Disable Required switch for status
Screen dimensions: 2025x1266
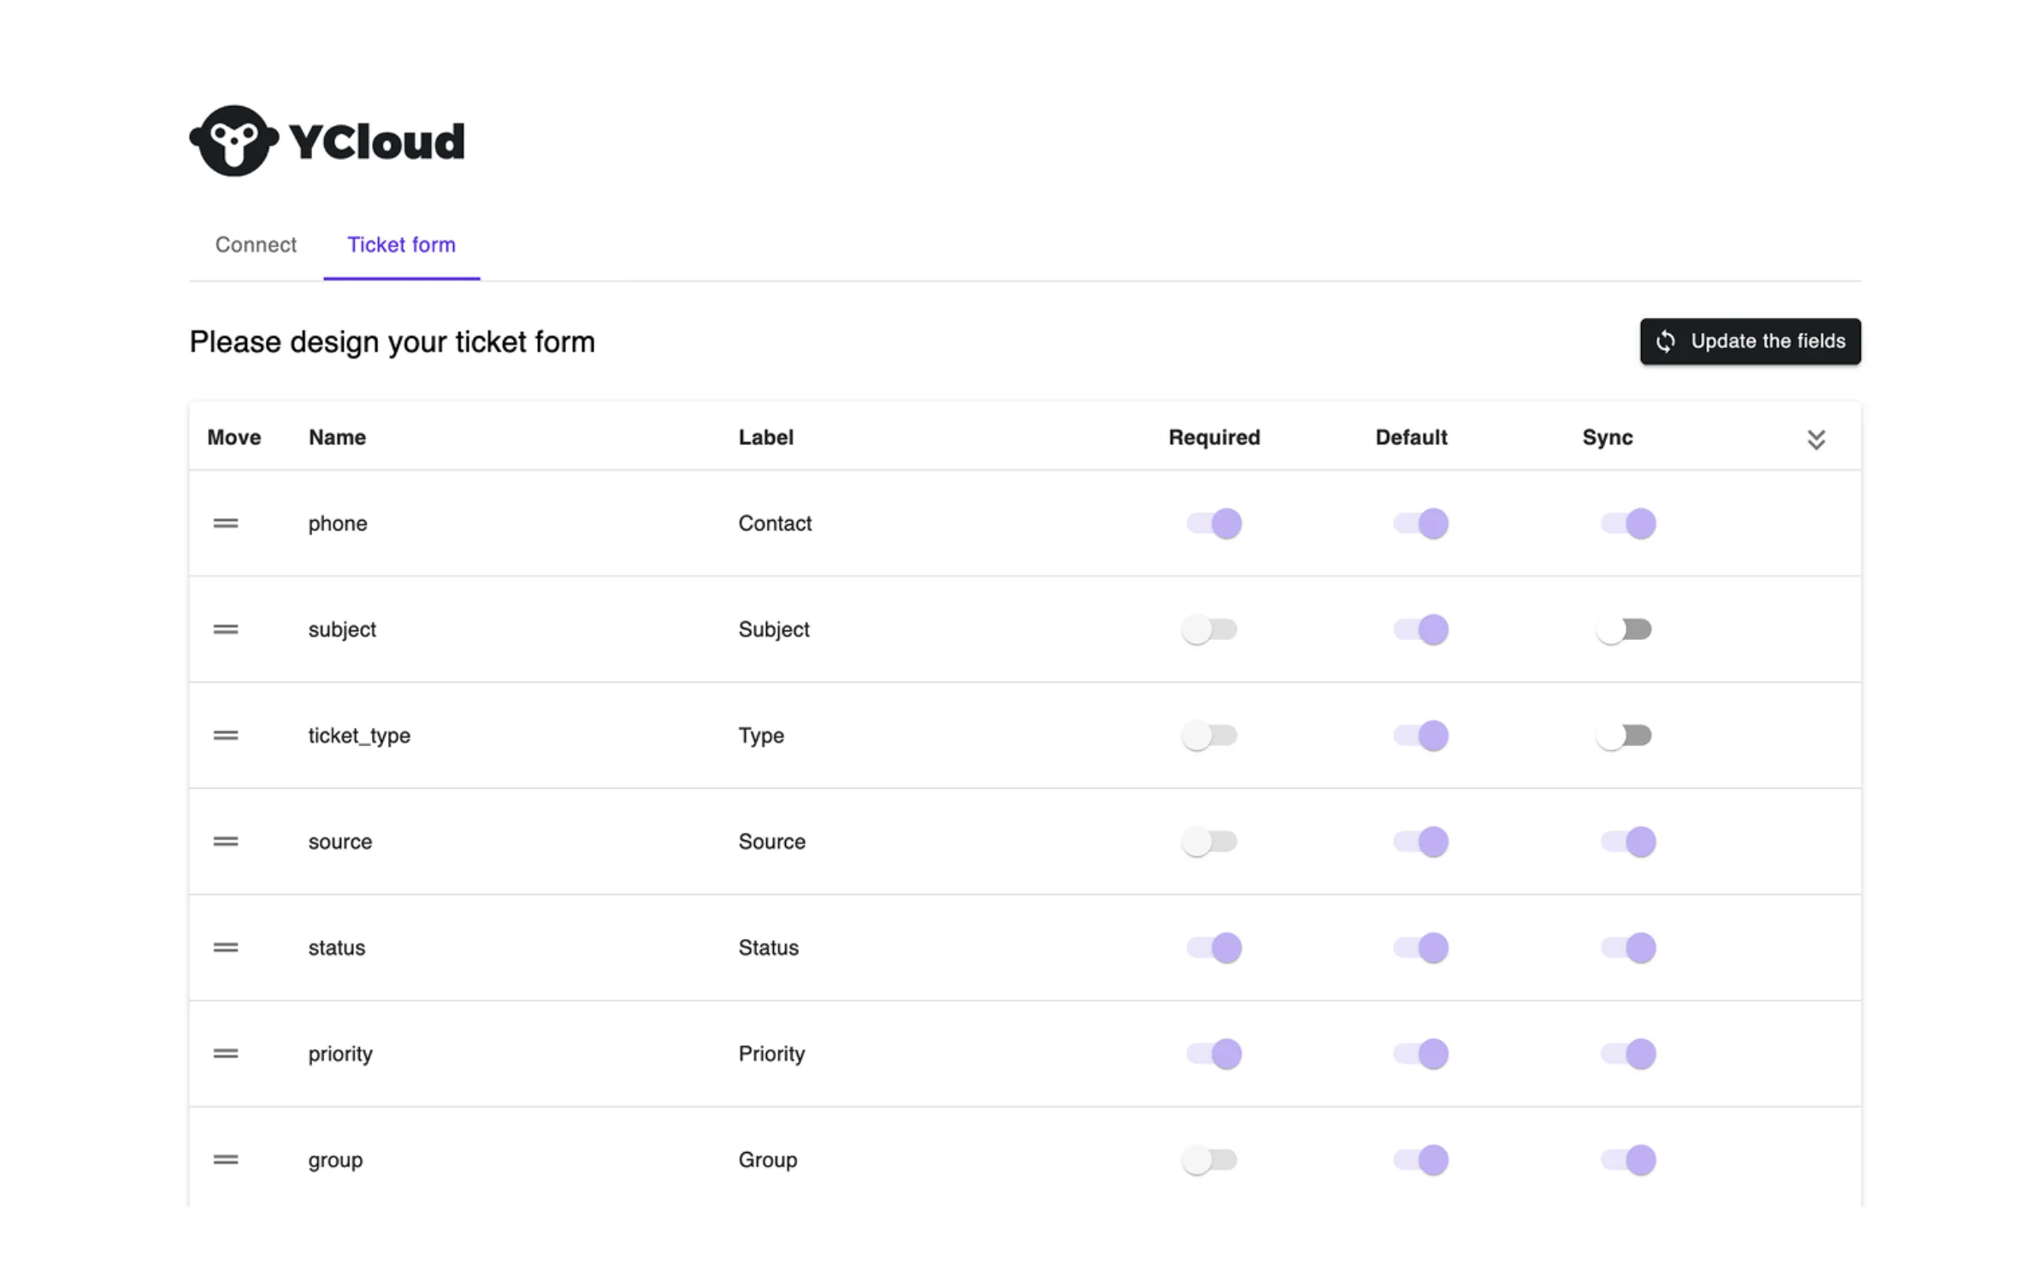tap(1213, 948)
